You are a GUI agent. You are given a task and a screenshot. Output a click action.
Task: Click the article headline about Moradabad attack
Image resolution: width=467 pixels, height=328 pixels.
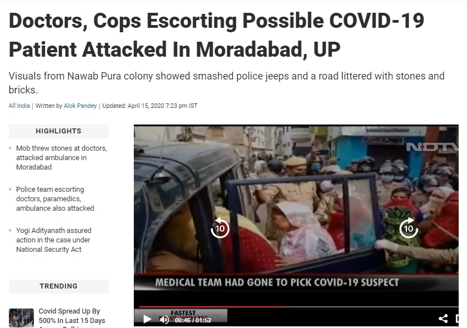(216, 35)
